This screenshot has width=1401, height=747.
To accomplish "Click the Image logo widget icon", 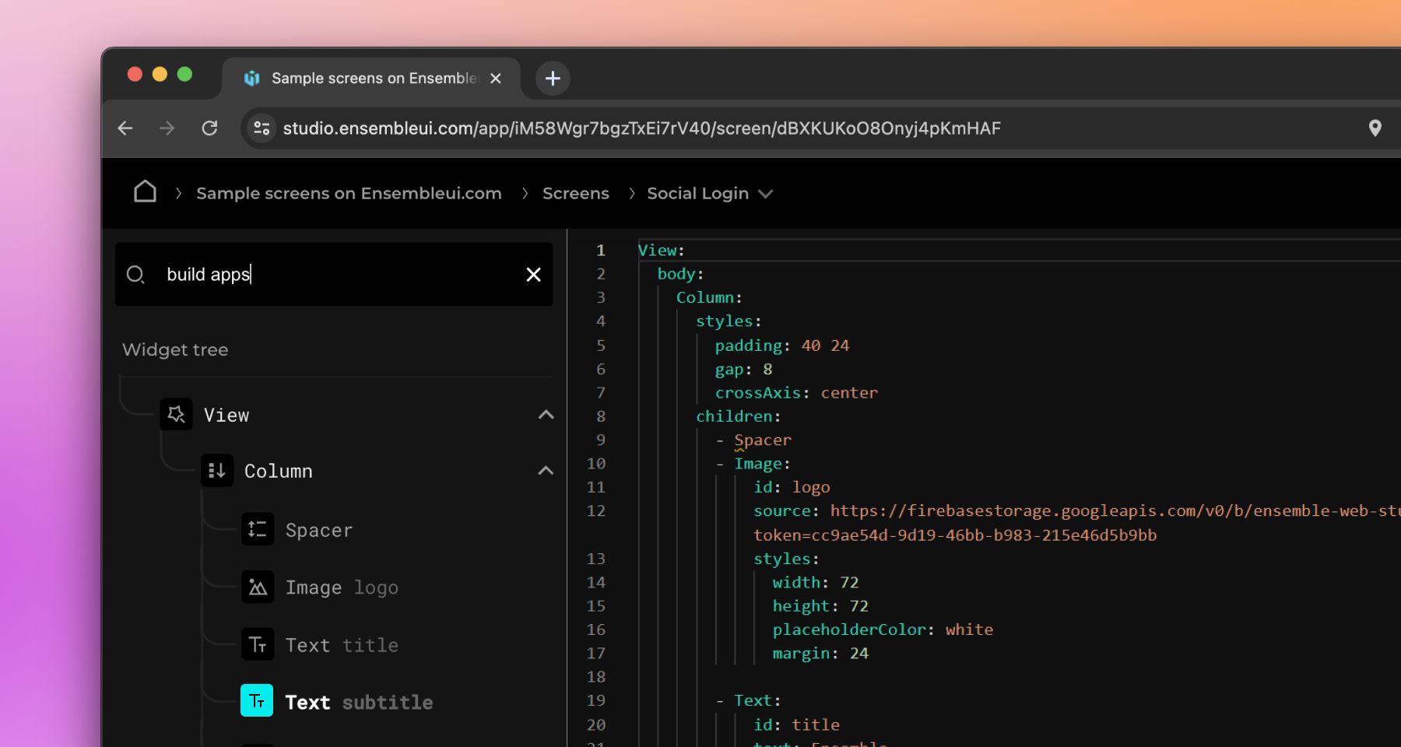I will pyautogui.click(x=258, y=587).
